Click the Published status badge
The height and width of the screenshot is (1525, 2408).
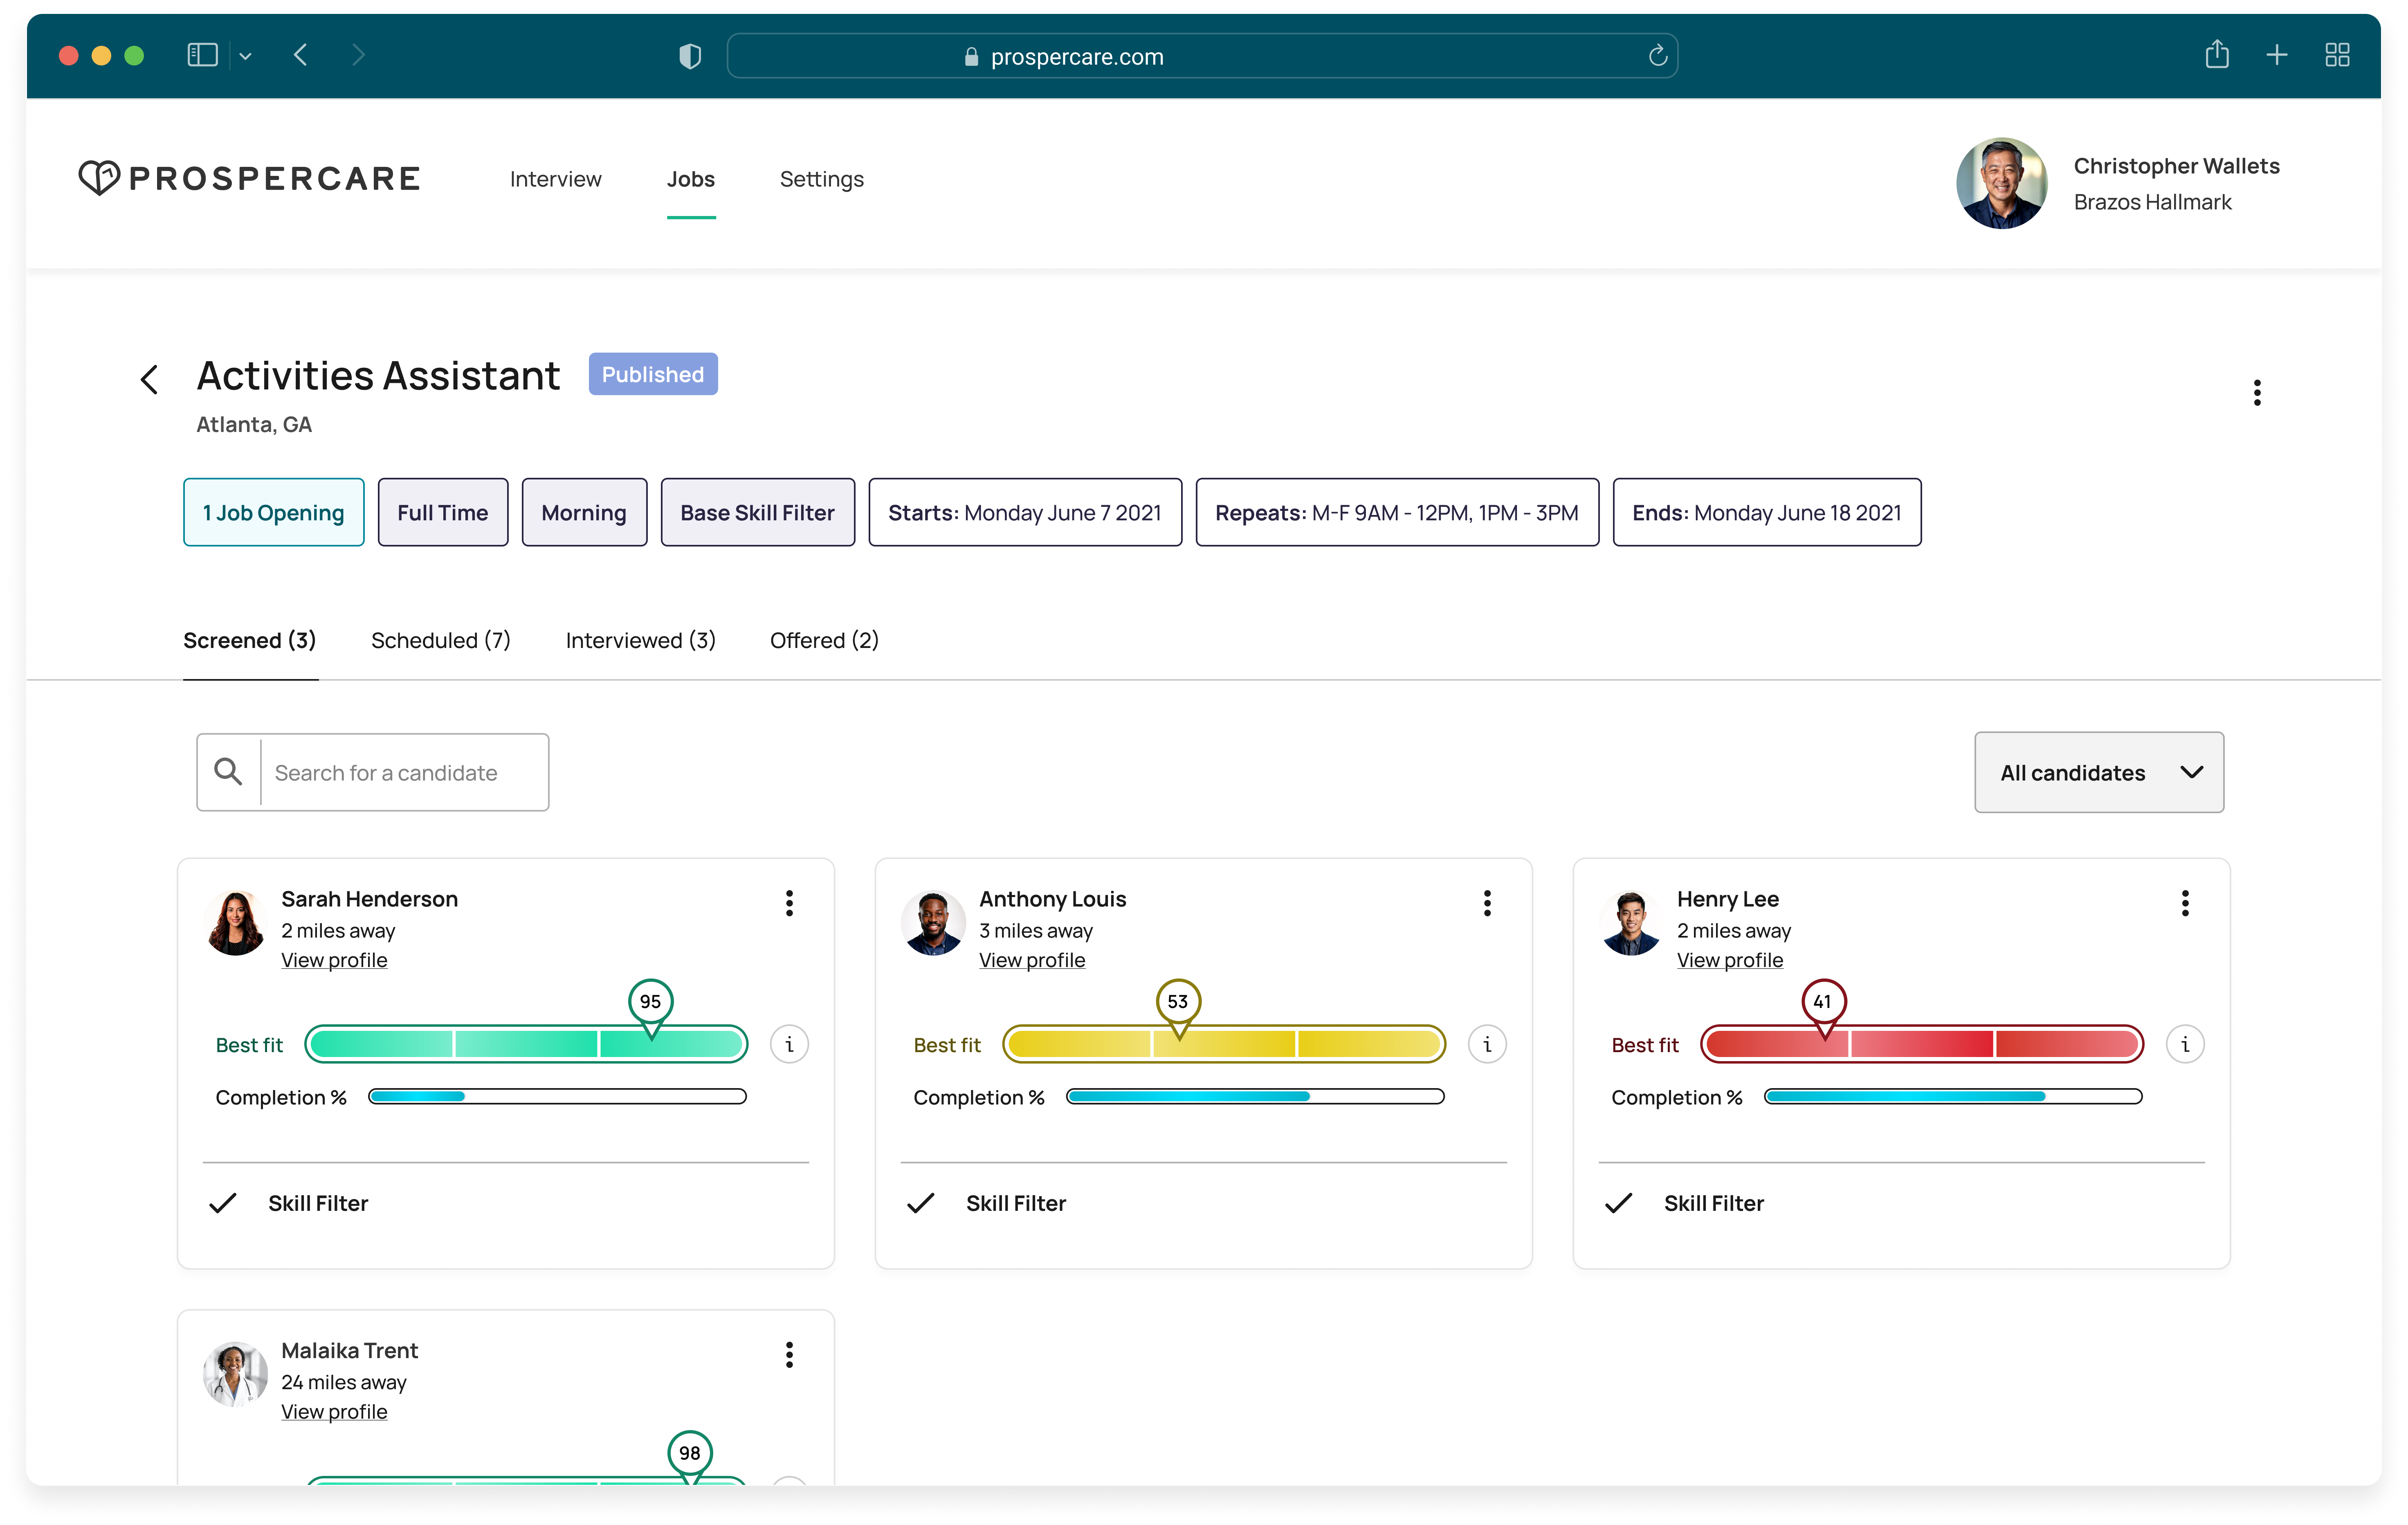pyautogui.click(x=653, y=374)
